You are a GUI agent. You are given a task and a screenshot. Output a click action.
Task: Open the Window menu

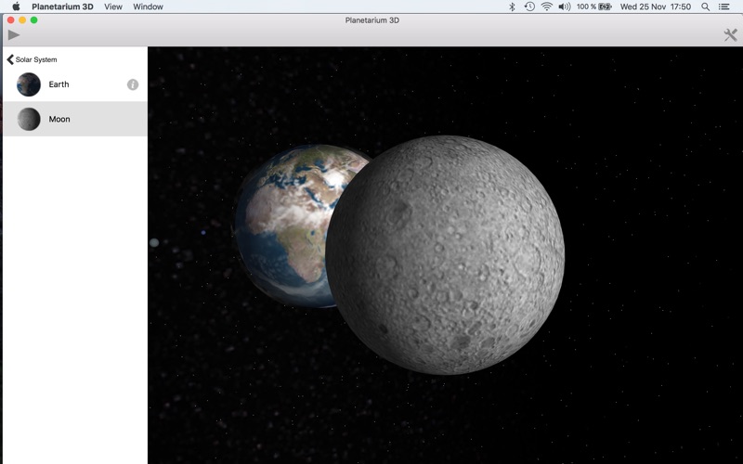(148, 6)
